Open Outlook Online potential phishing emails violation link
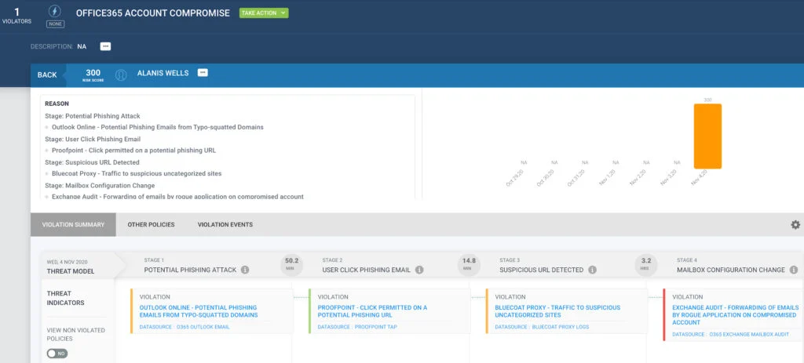 (x=198, y=311)
